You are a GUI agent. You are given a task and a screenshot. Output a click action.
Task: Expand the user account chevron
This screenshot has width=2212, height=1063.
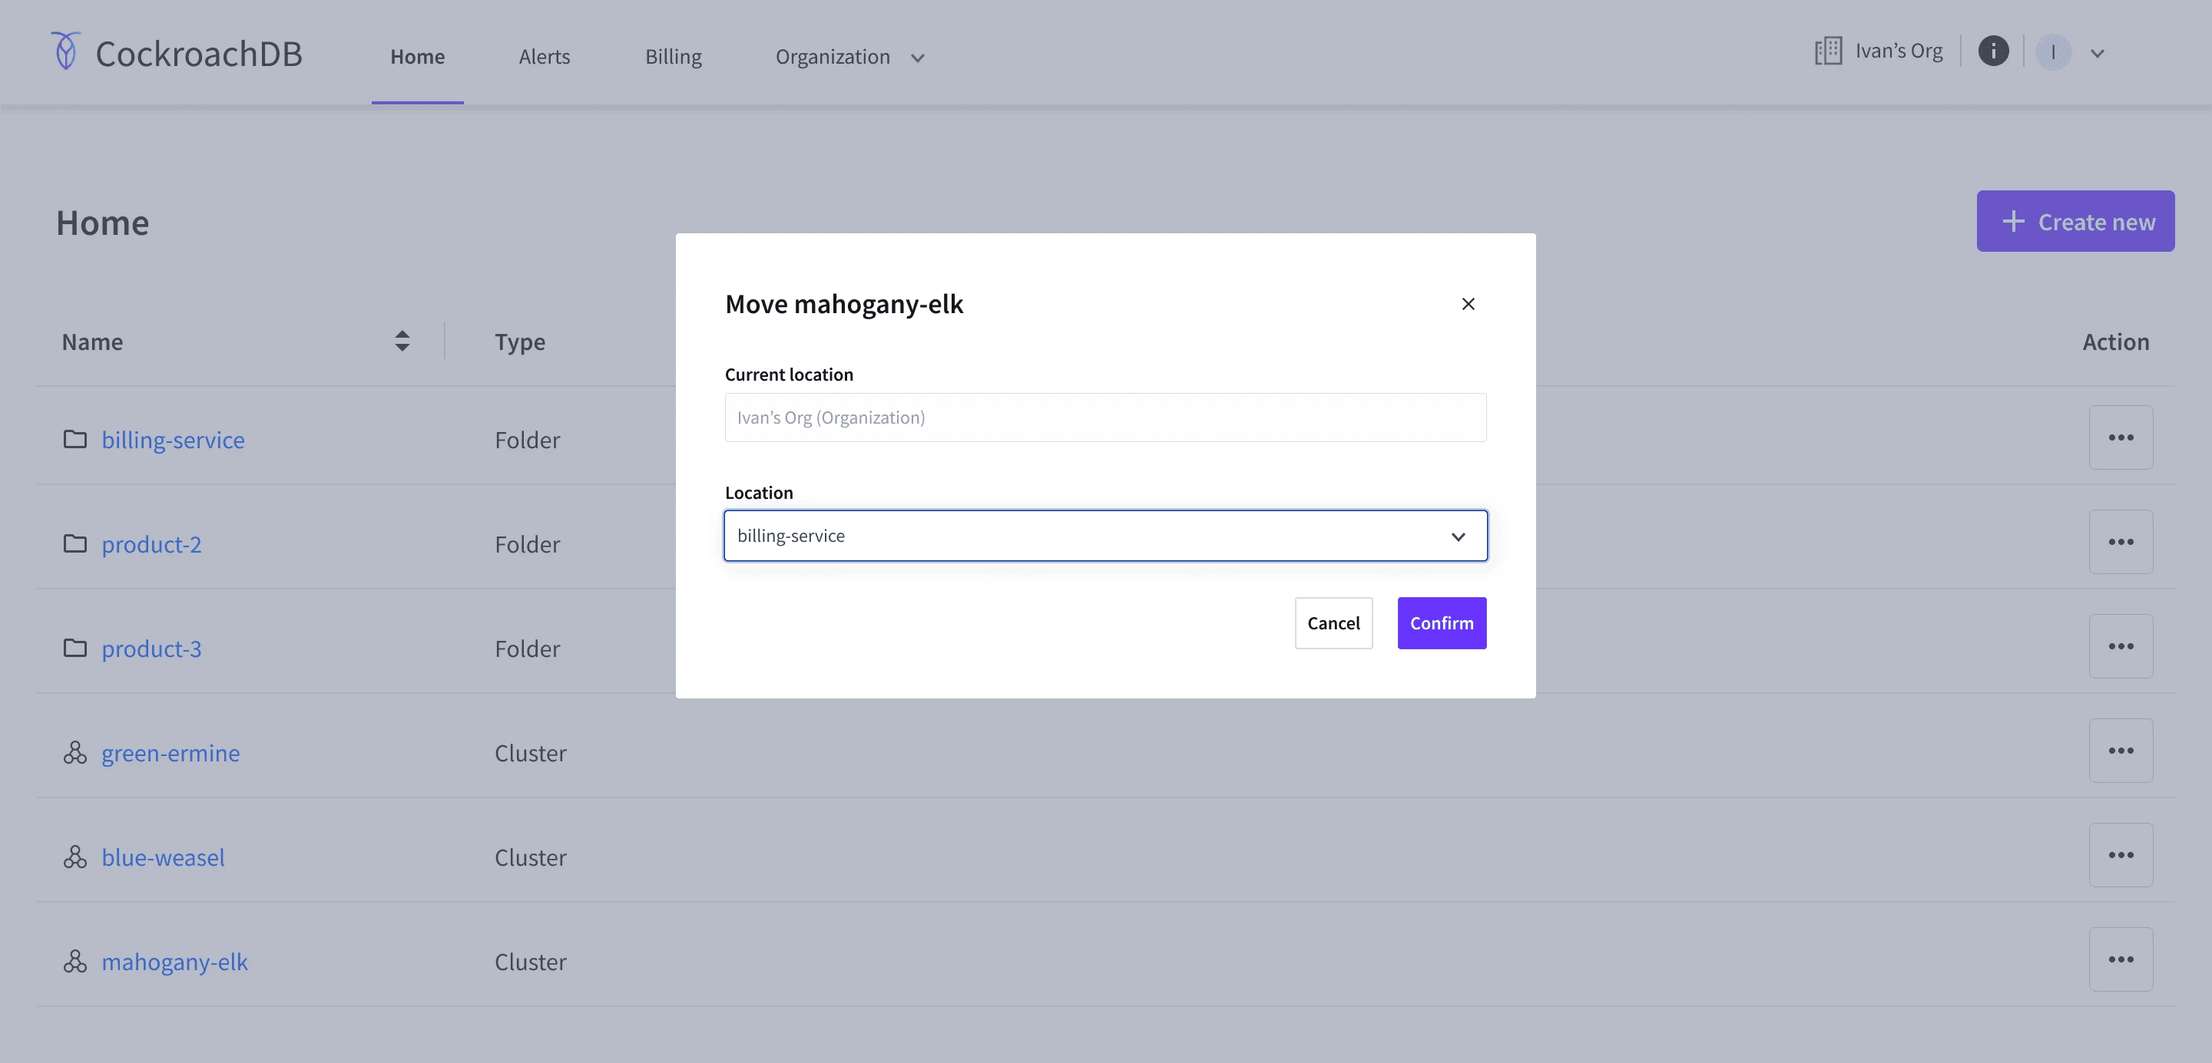(x=2097, y=53)
